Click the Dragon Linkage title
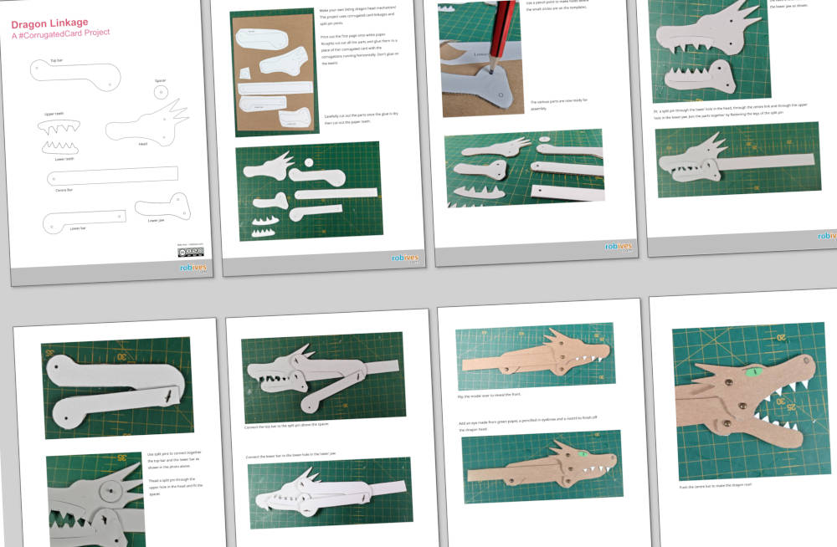 point(49,24)
